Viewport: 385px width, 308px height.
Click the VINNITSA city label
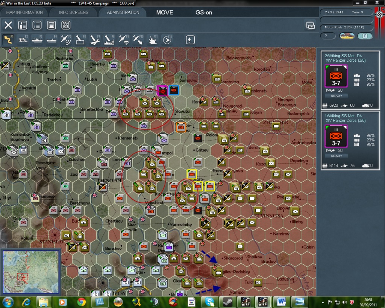[x=272, y=216]
